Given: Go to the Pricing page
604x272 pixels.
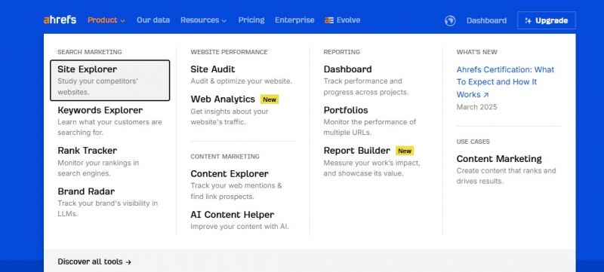Looking at the screenshot, I should click(x=251, y=20).
